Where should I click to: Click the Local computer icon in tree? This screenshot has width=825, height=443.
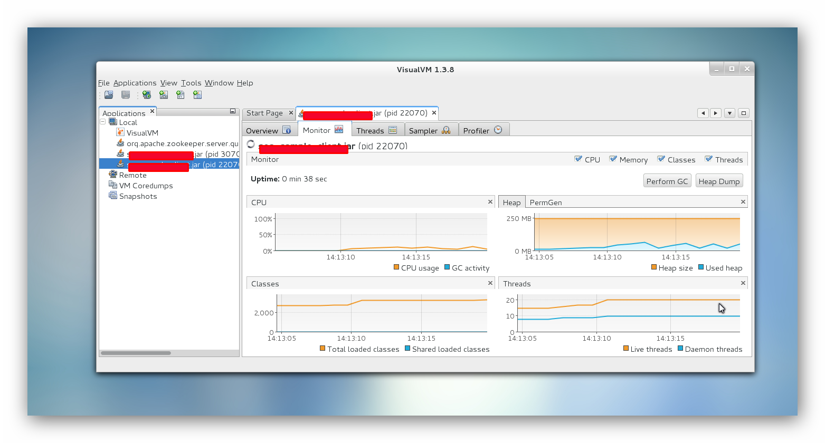pyautogui.click(x=113, y=122)
